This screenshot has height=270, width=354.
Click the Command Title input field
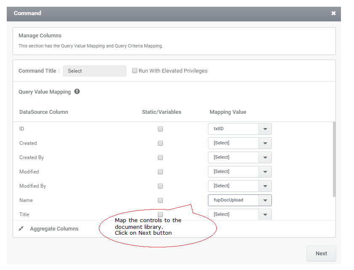95,71
